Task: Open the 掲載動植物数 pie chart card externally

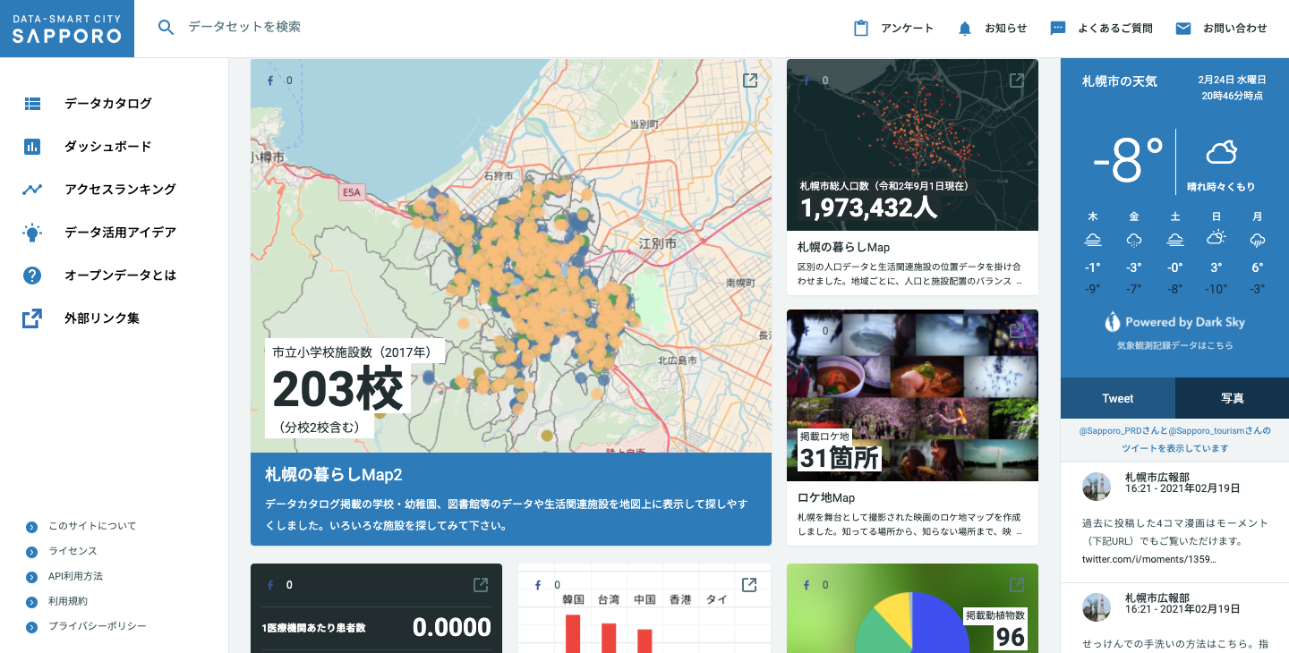Action: [x=1017, y=585]
